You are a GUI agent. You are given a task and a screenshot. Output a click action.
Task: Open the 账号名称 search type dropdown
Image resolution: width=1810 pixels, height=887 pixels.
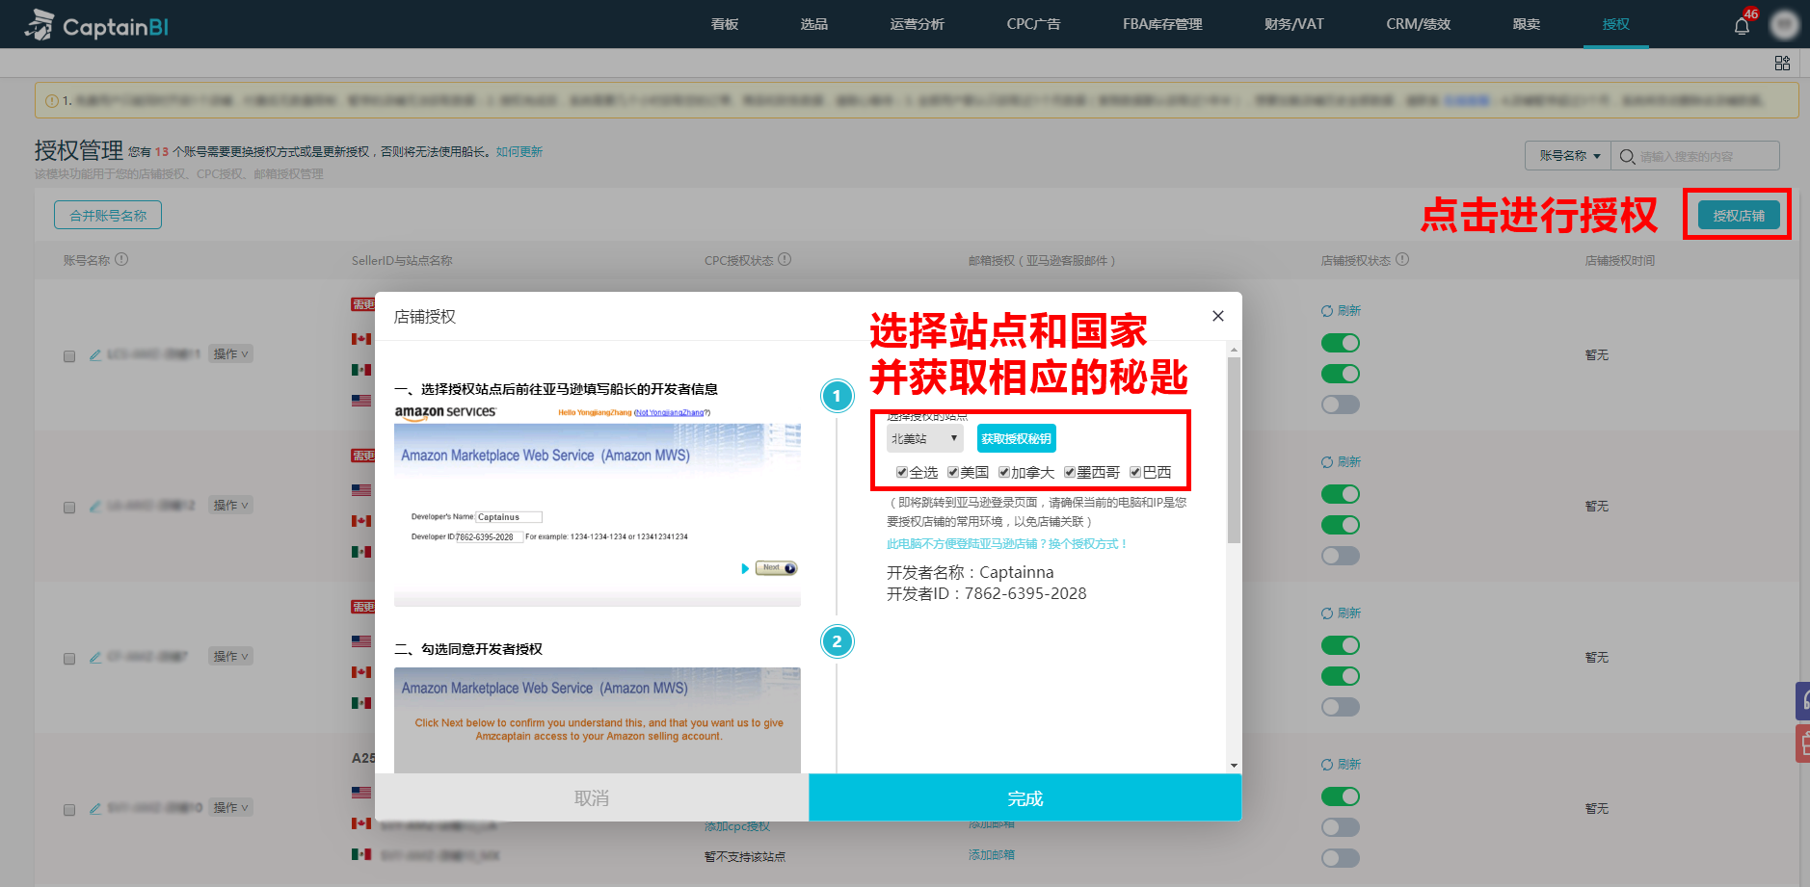[x=1568, y=156]
